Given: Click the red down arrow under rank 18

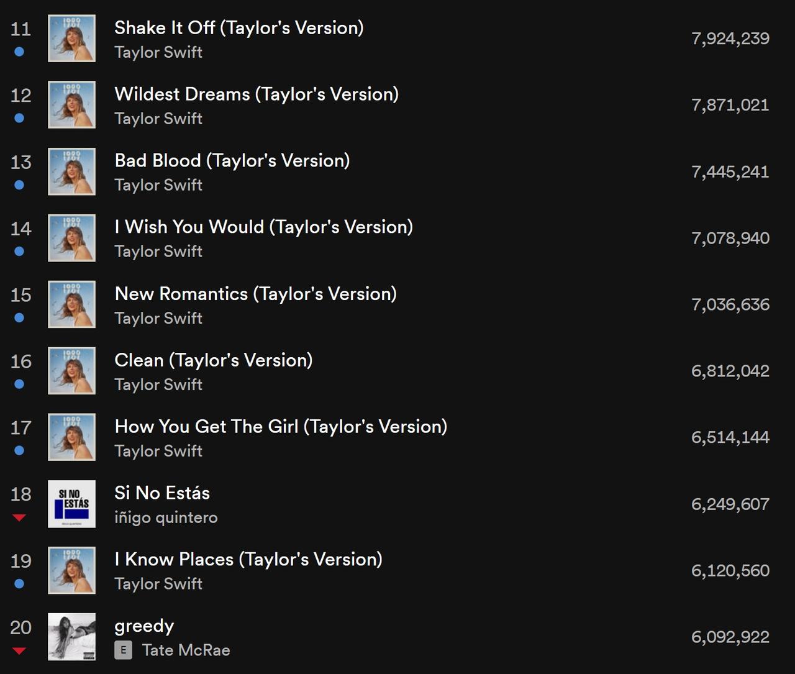Looking at the screenshot, I should click(x=19, y=517).
